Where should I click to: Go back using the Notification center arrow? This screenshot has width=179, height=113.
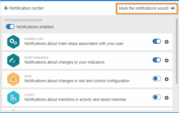(6, 8)
